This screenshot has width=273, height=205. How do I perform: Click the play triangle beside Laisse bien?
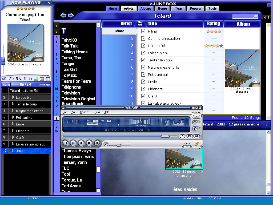coord(13,97)
